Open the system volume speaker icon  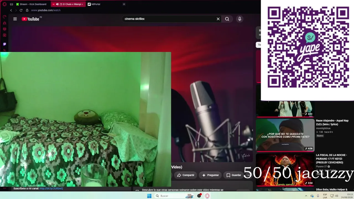(x=337, y=196)
